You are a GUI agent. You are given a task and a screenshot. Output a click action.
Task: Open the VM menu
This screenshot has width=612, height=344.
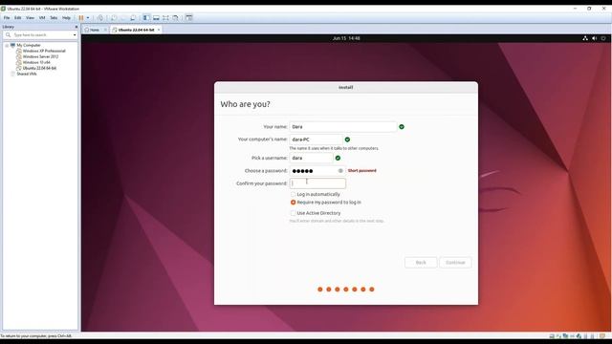click(42, 18)
